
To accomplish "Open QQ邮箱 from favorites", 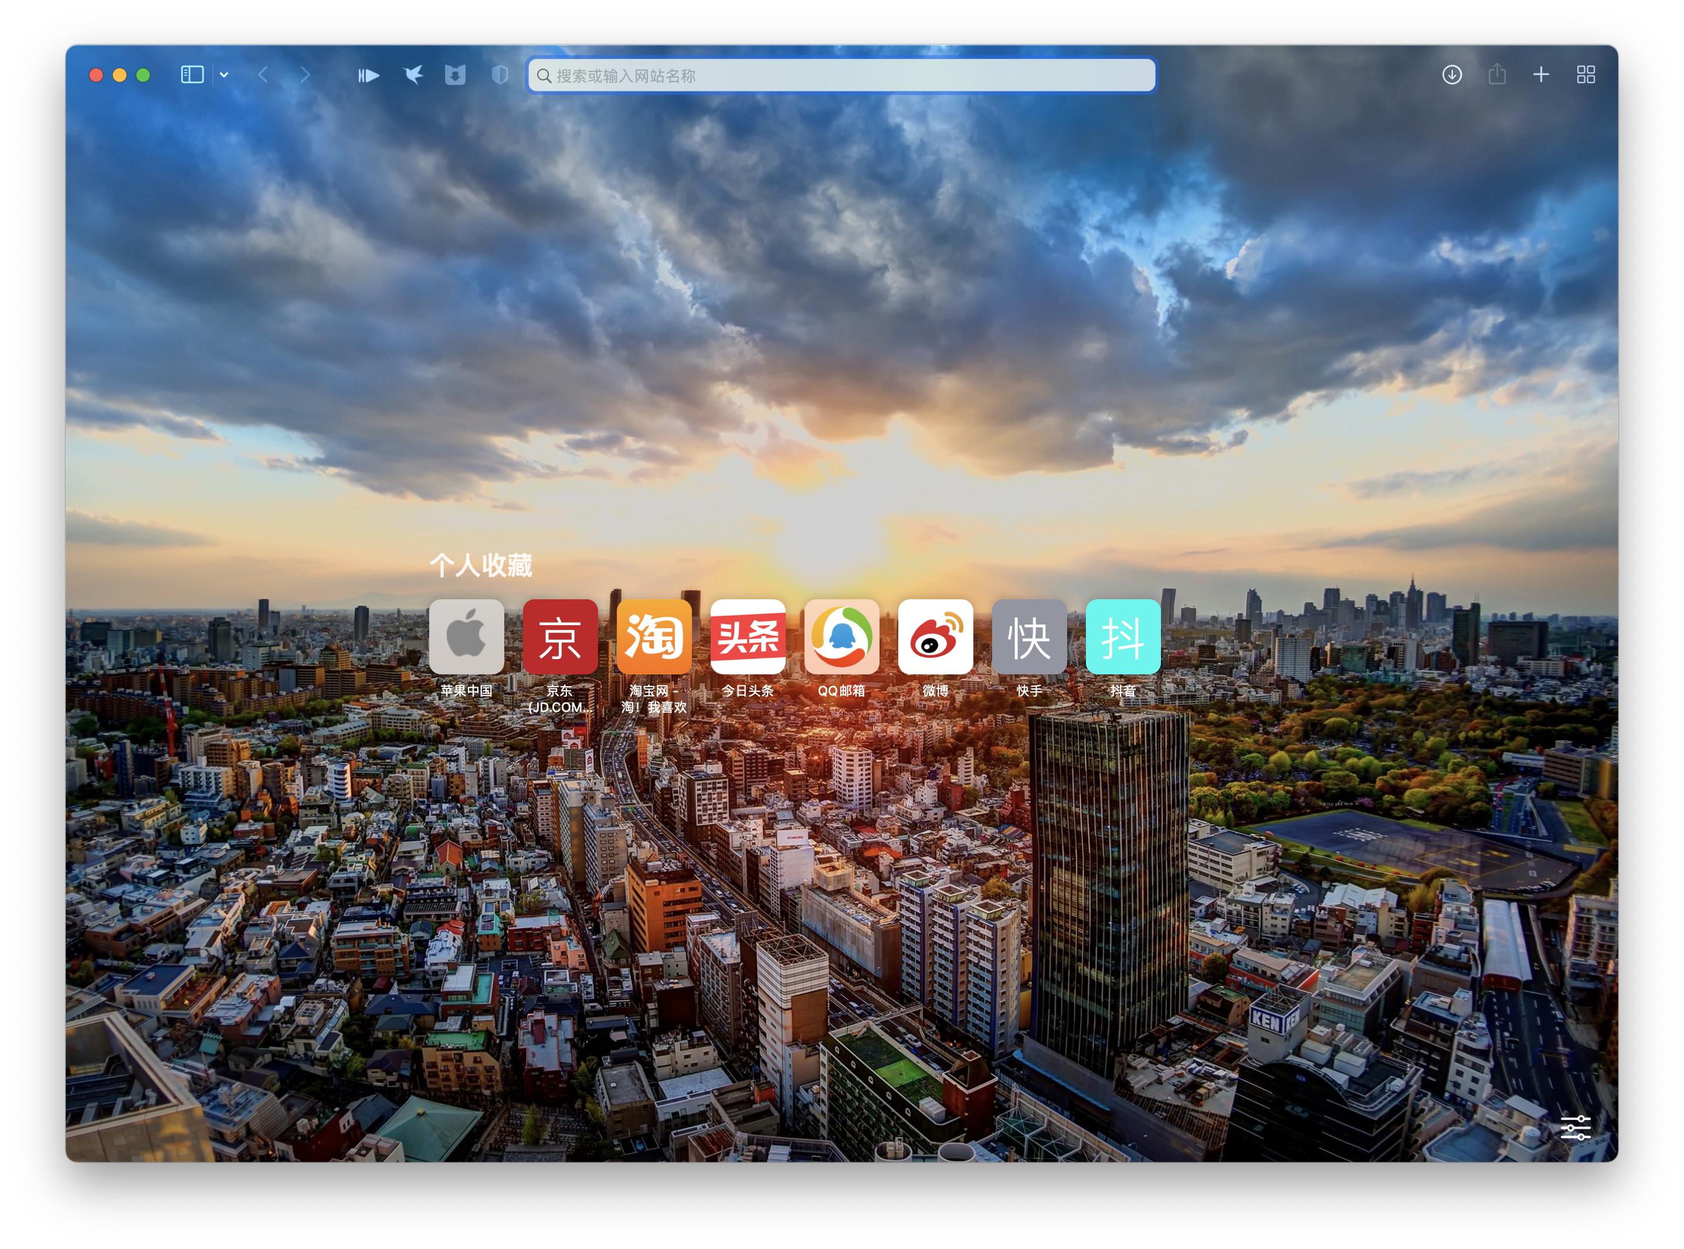I will click(841, 637).
